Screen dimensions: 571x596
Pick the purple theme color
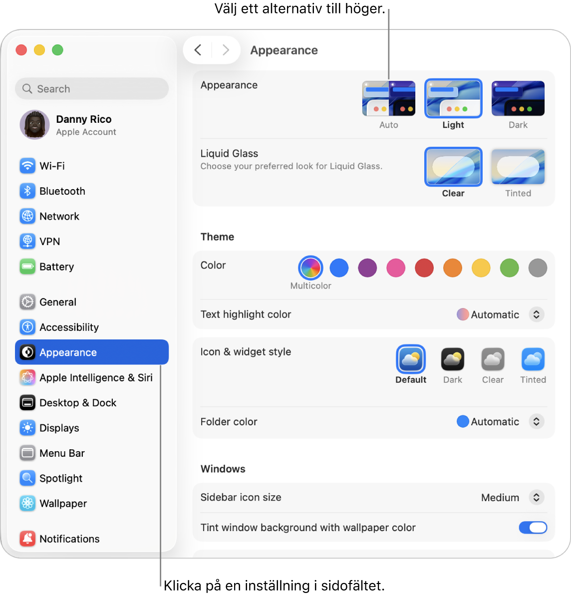(367, 268)
